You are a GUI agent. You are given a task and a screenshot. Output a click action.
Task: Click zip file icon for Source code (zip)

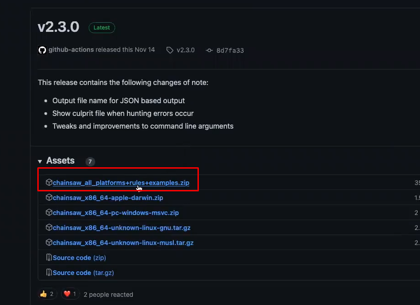[49, 257]
